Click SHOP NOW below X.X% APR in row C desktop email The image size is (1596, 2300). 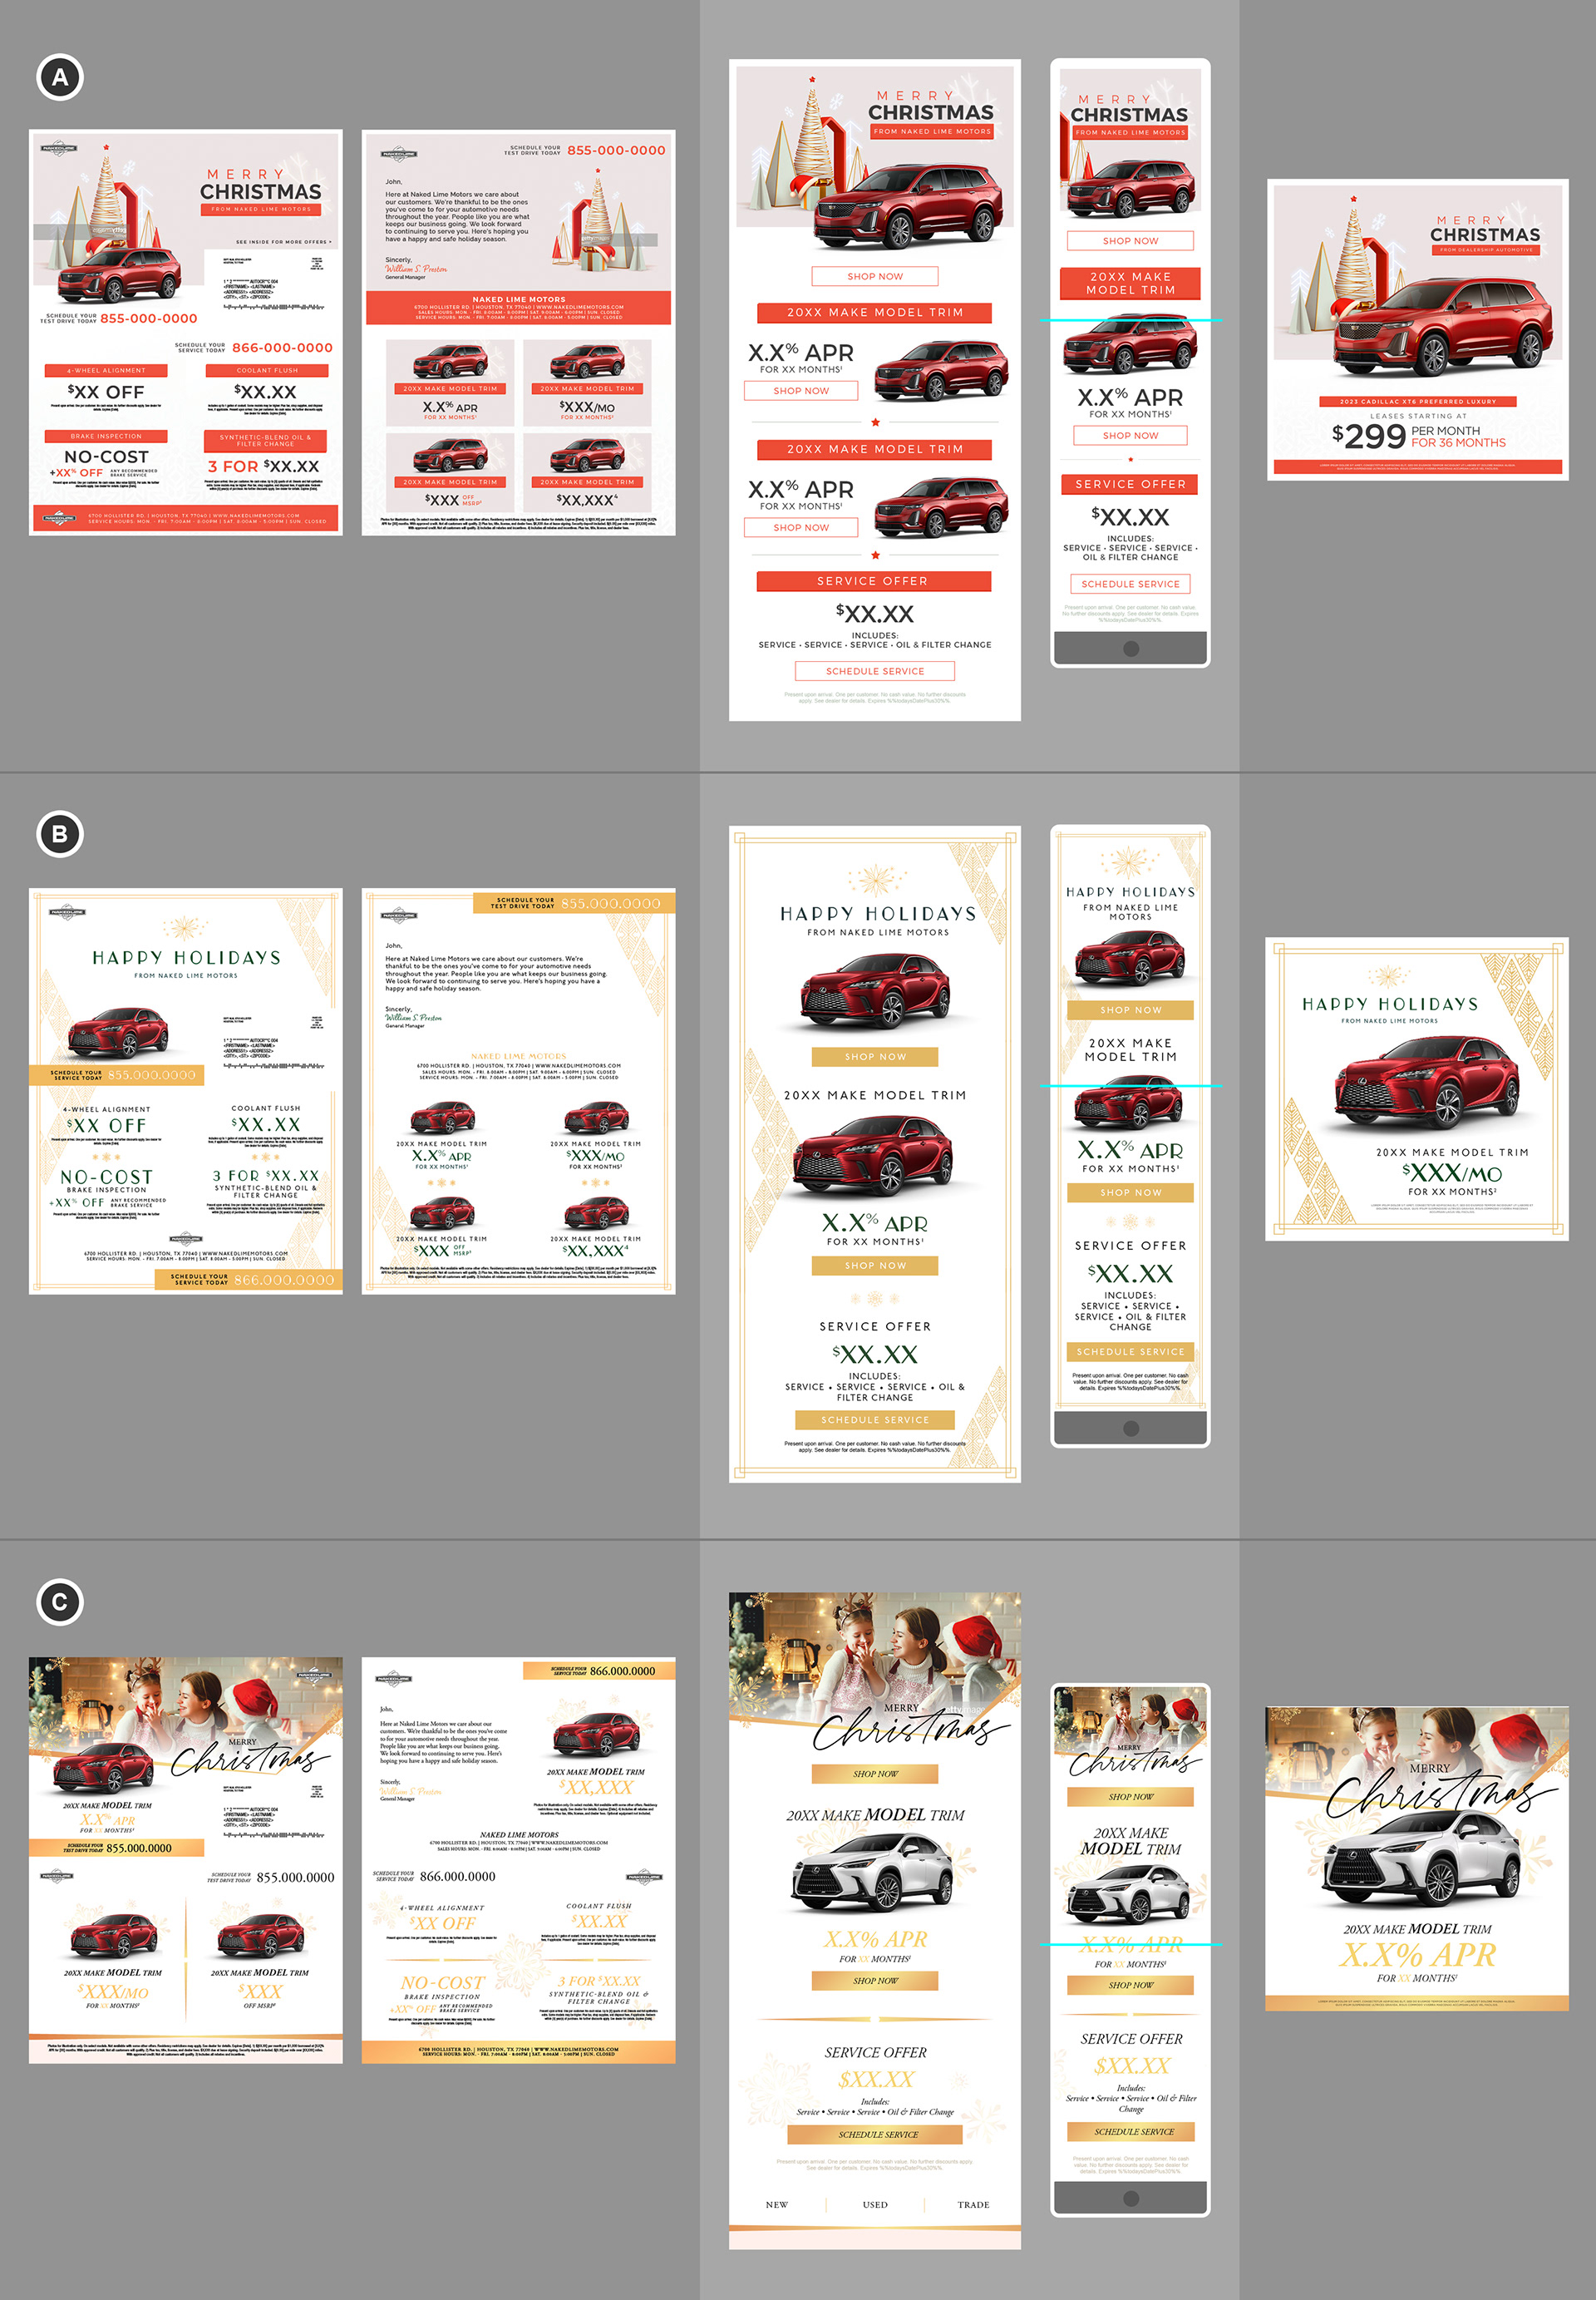coord(875,1981)
